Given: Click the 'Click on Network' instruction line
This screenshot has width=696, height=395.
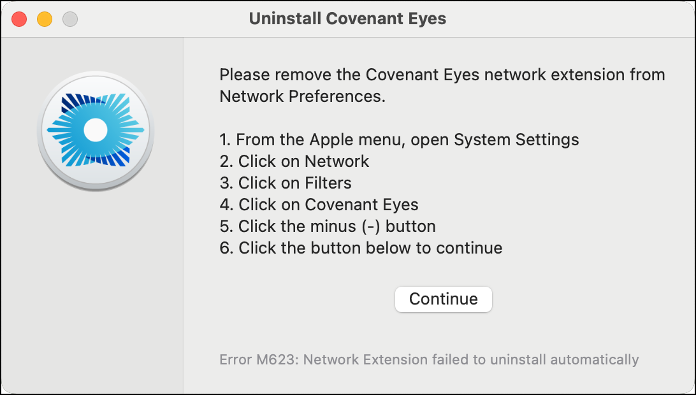Looking at the screenshot, I should pos(294,161).
